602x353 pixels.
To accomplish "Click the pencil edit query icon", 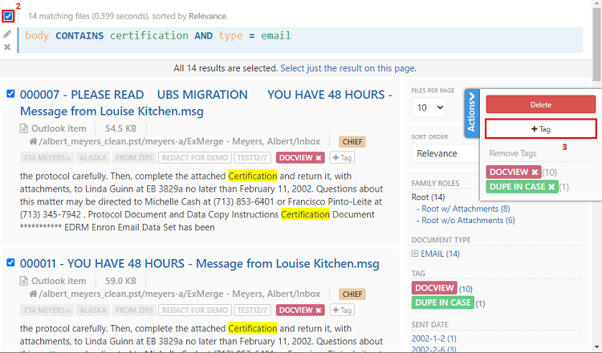I will pos(7,34).
